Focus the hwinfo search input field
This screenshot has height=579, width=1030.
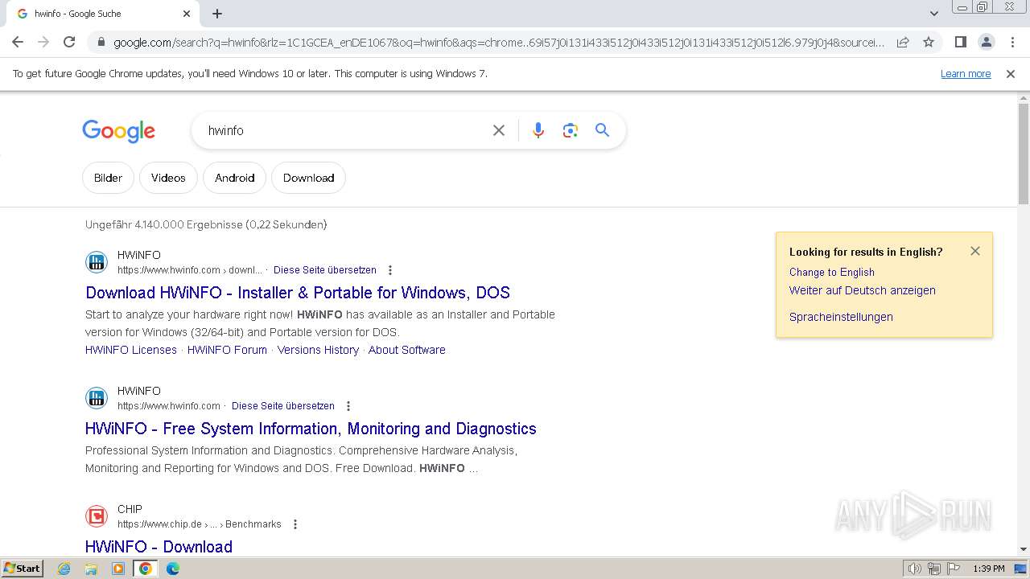pyautogui.click(x=344, y=130)
